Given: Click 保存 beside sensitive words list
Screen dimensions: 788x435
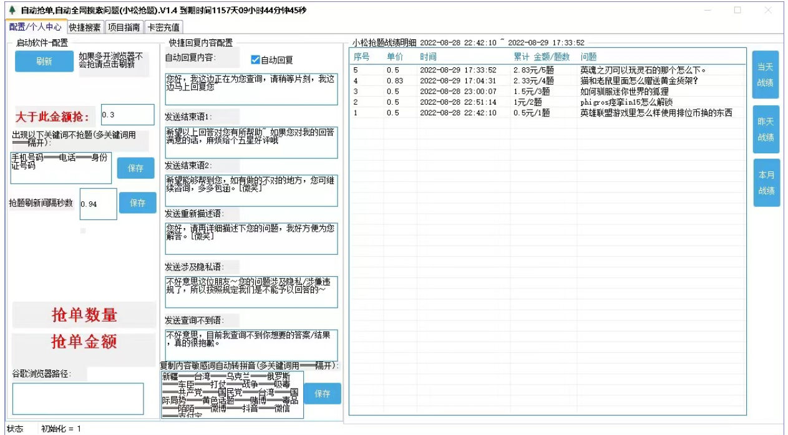Looking at the screenshot, I should [x=323, y=393].
